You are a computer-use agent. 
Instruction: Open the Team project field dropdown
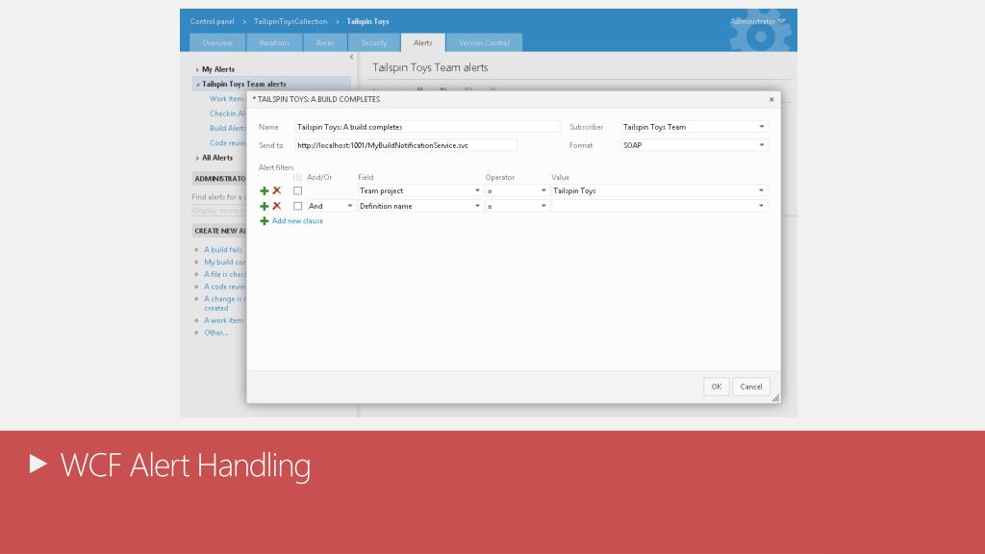pyautogui.click(x=477, y=191)
